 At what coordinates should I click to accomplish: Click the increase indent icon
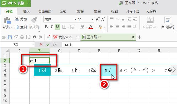click(135, 19)
